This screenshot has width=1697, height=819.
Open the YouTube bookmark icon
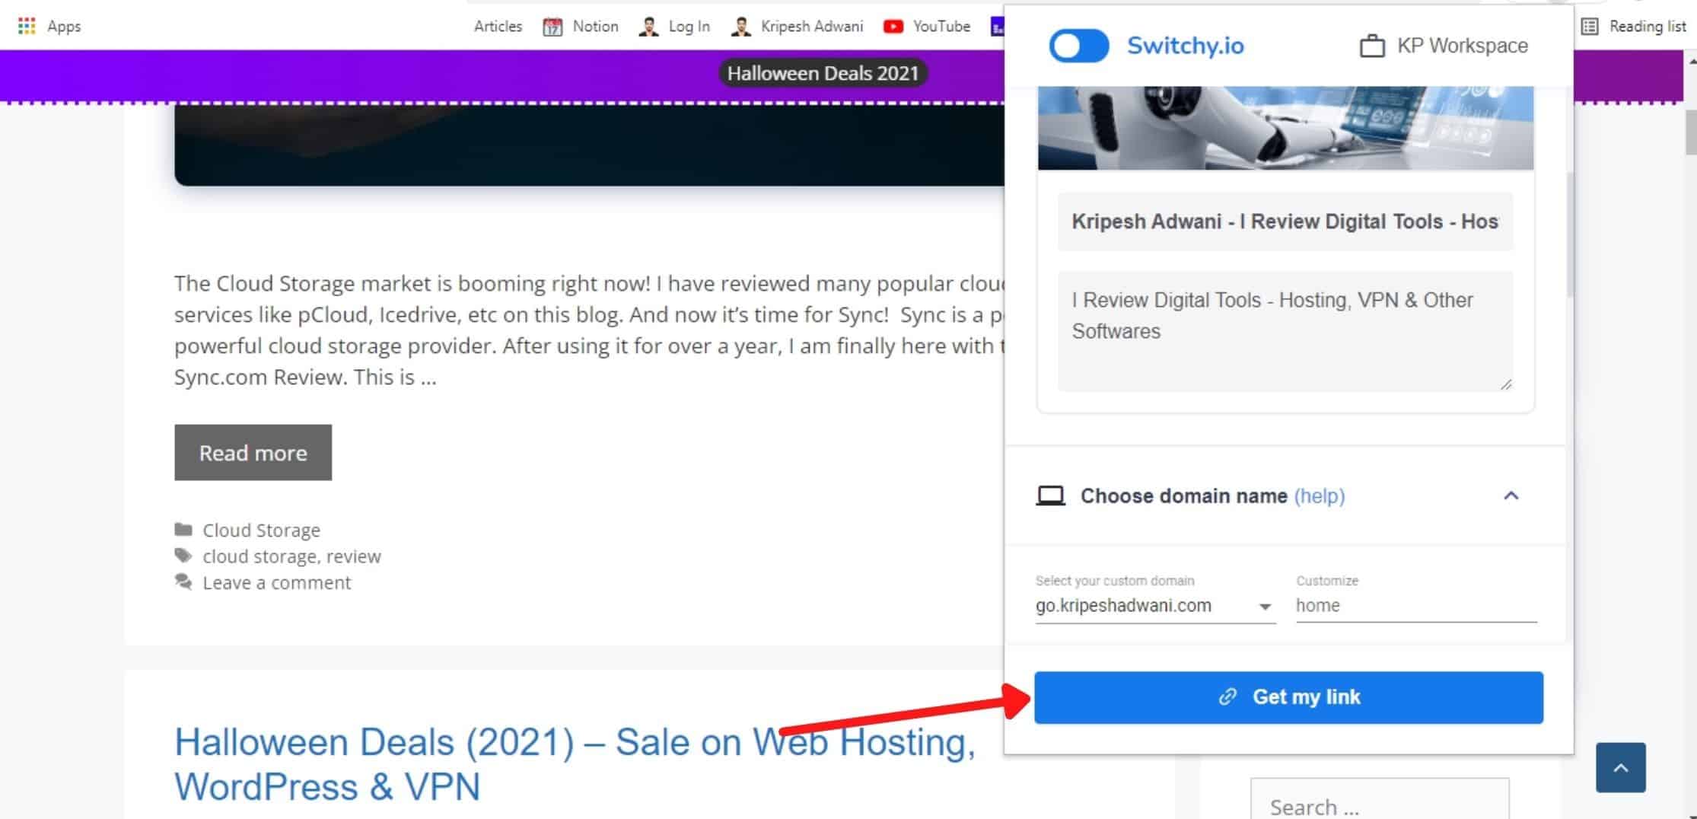(x=893, y=27)
